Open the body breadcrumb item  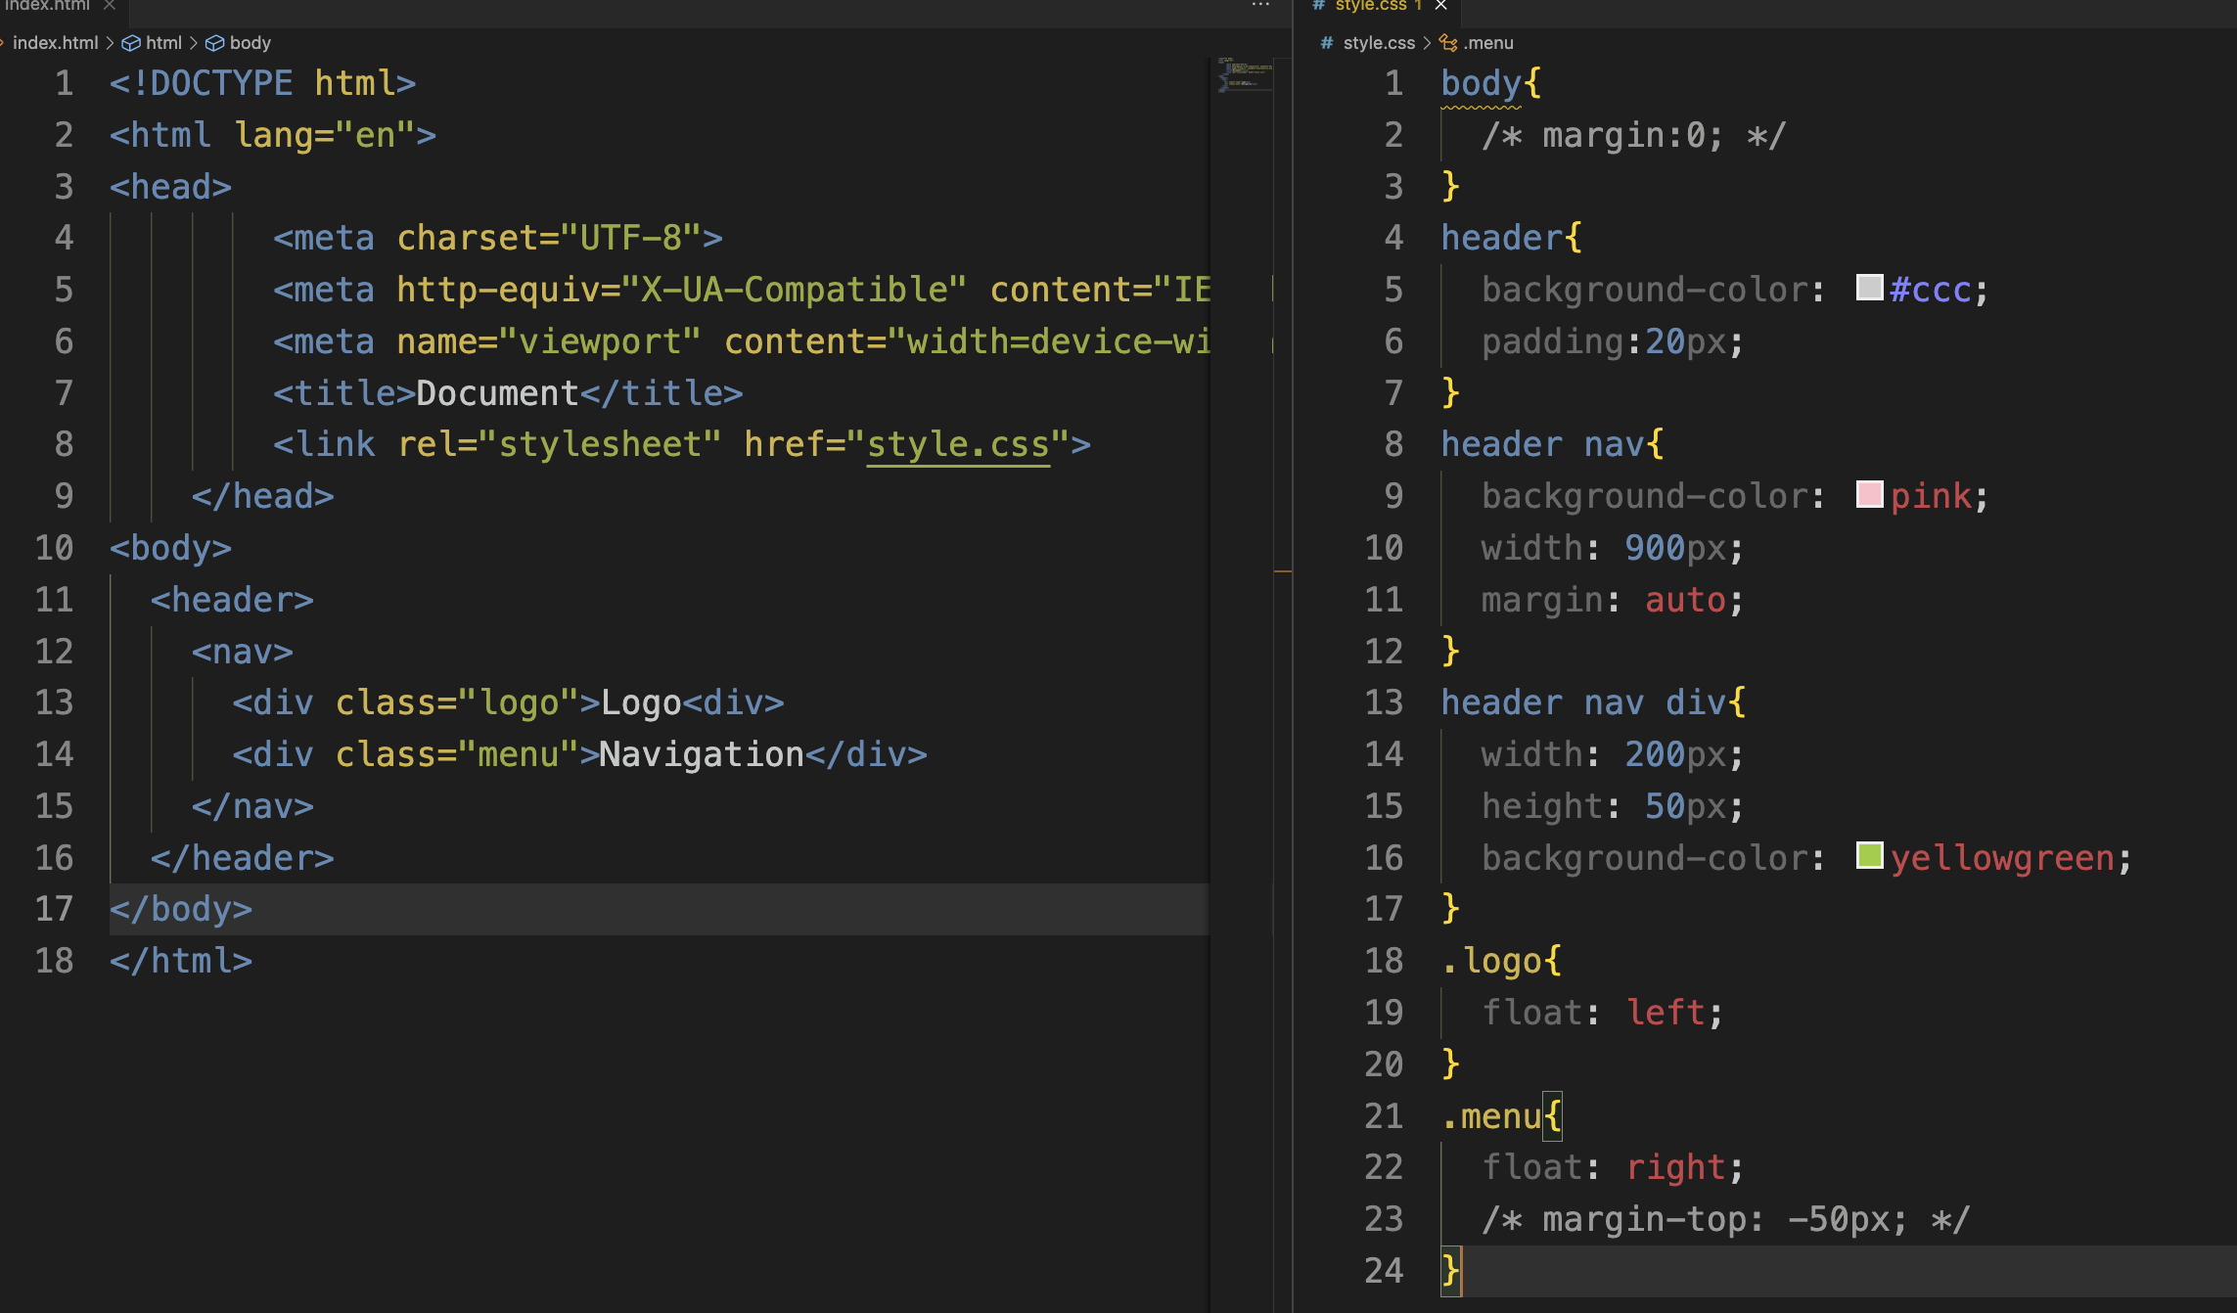click(x=250, y=43)
